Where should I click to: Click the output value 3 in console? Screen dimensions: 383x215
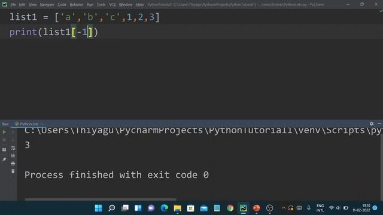pyautogui.click(x=27, y=145)
